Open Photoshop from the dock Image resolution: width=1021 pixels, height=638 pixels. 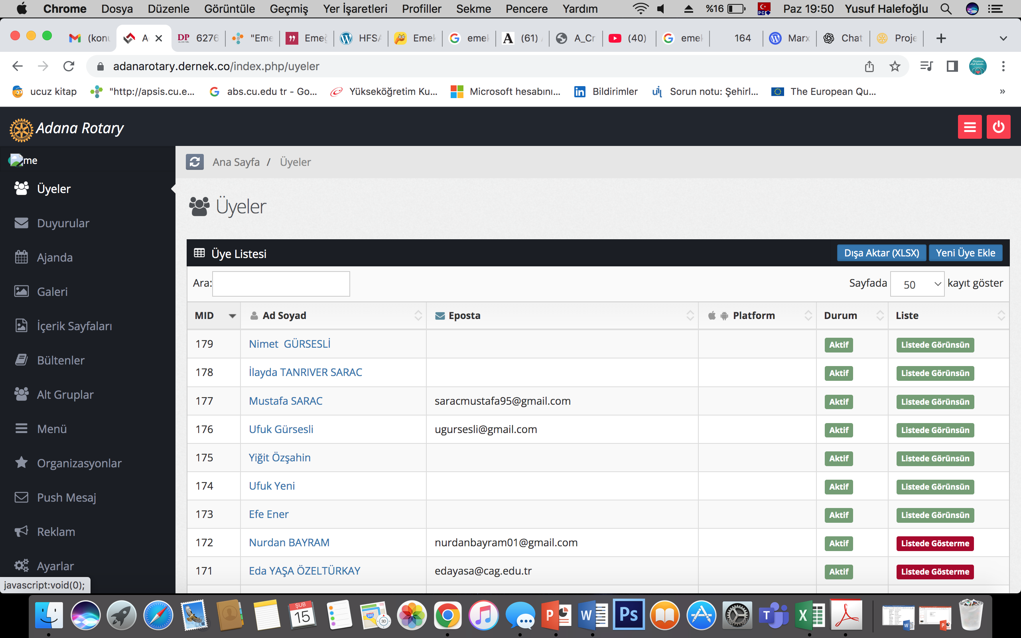[x=628, y=615]
